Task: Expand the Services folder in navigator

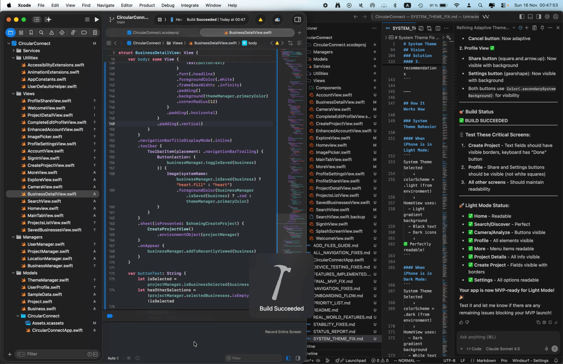Action: click(x=13, y=50)
